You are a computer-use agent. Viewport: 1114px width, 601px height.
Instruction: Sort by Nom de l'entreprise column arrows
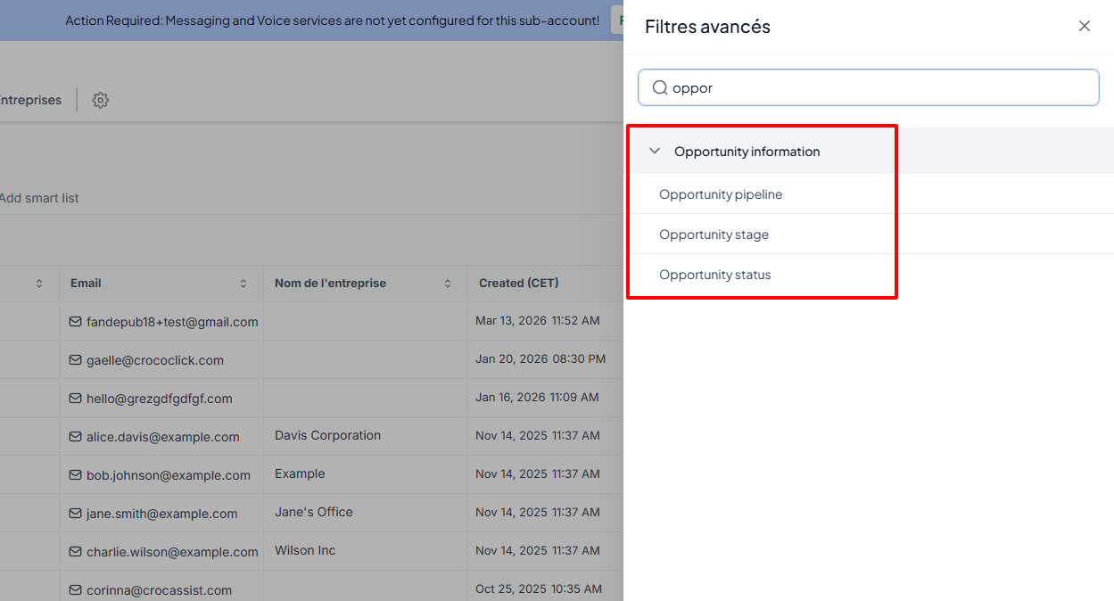[448, 284]
